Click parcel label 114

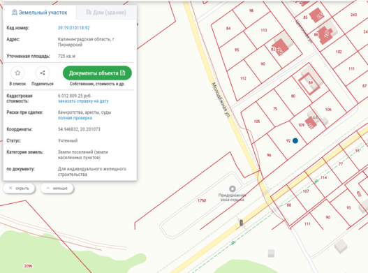click(323, 177)
